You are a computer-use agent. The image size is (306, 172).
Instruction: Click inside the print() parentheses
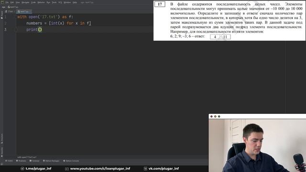[x=40, y=30]
